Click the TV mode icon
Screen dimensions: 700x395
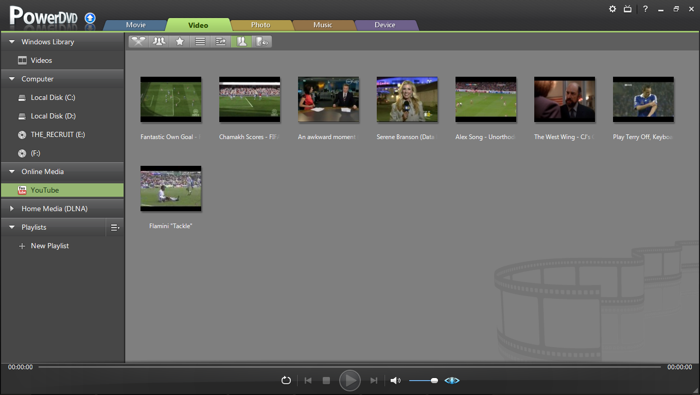[627, 9]
